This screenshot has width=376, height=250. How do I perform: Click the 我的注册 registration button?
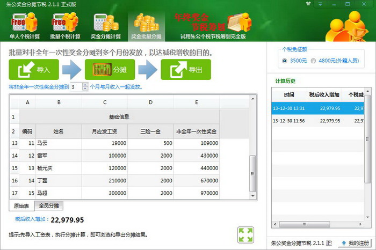pos(356,243)
